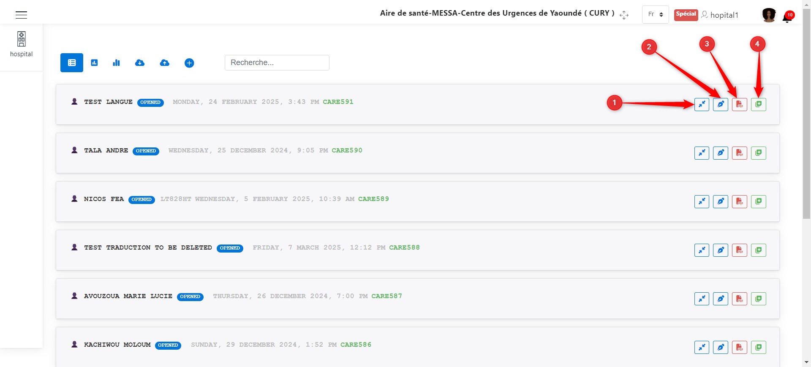This screenshot has width=811, height=367.
Task: Duplicate the NICOS FEA record
Action: [x=759, y=201]
